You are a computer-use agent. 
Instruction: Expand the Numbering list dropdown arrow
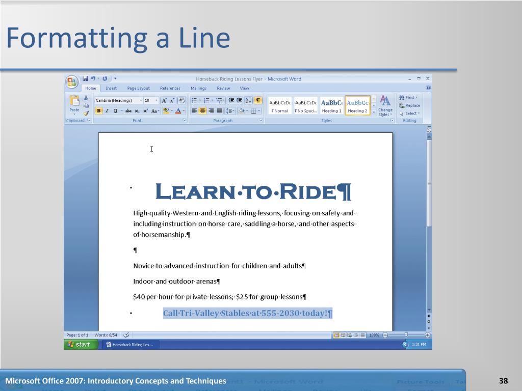[x=213, y=100]
